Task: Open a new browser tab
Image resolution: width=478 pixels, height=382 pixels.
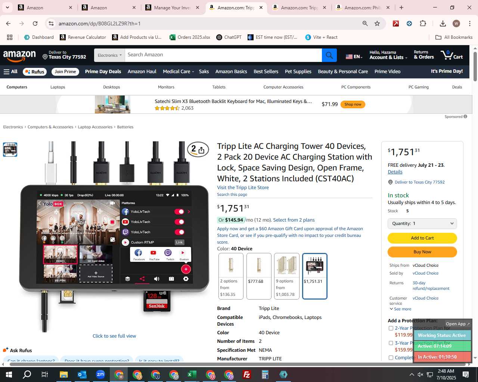Action: (x=401, y=7)
